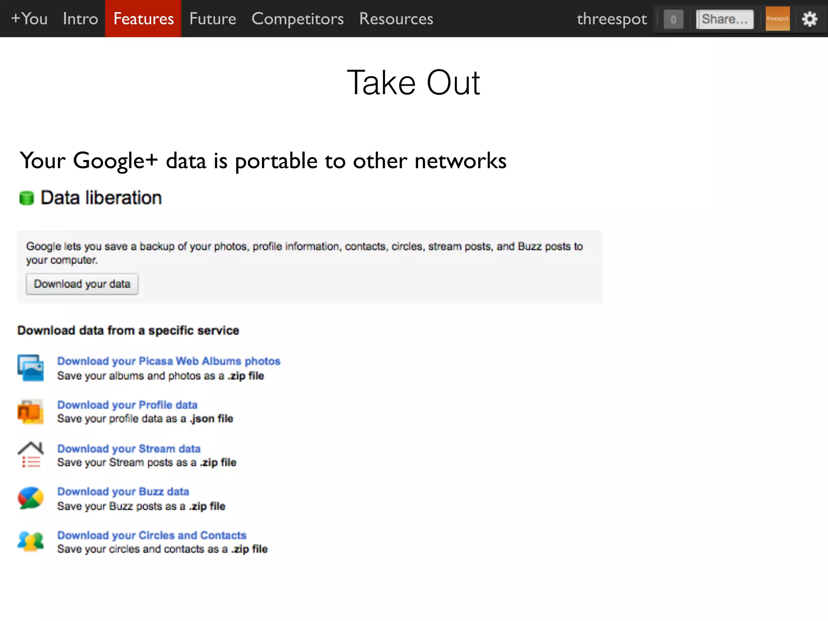Screen dimensions: 828x621
Task: Click 'Save your profile data as a .json file'
Action: [x=145, y=419]
